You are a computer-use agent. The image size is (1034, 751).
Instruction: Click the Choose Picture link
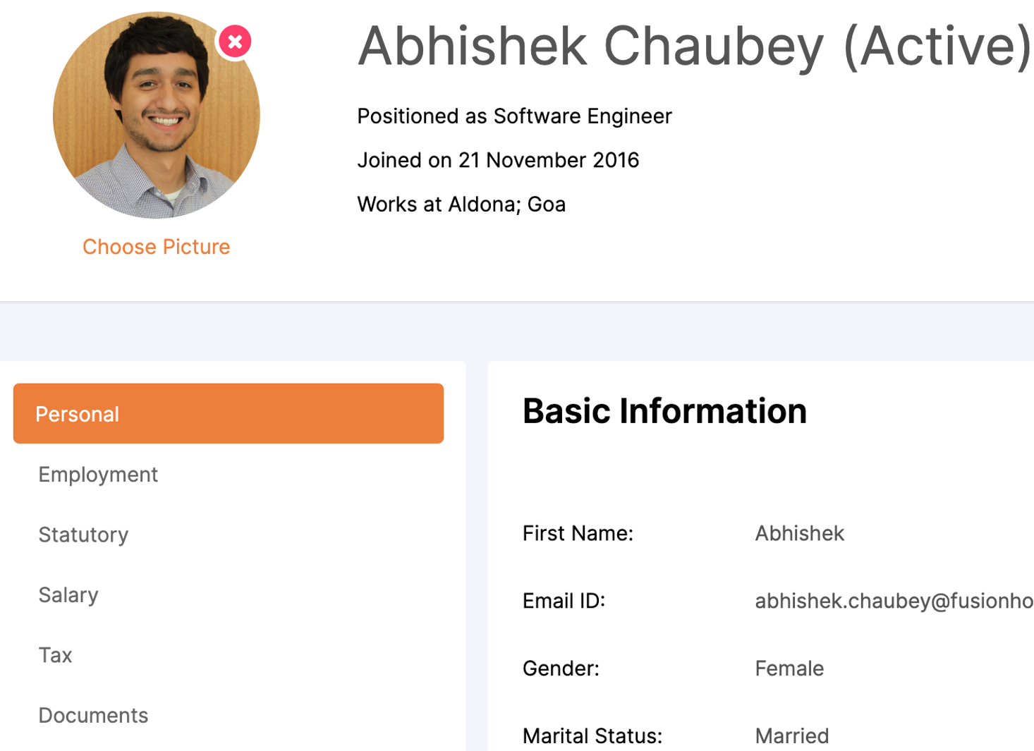[156, 247]
